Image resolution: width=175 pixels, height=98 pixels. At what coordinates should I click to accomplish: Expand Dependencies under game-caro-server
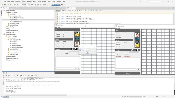[5, 56]
